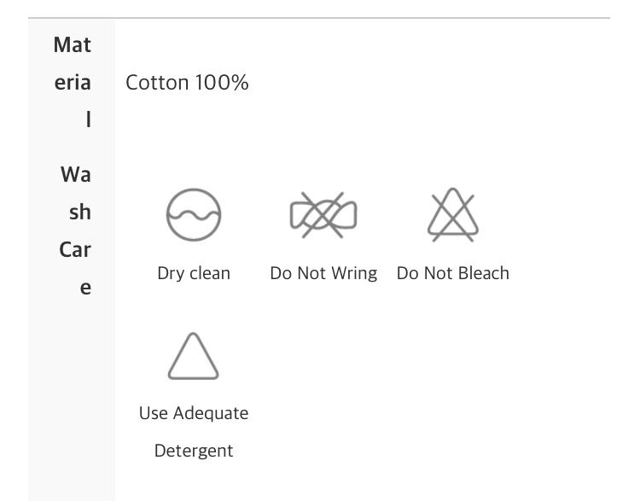Click the word 'Wring' in the caption
640x501 pixels.
[x=353, y=273]
